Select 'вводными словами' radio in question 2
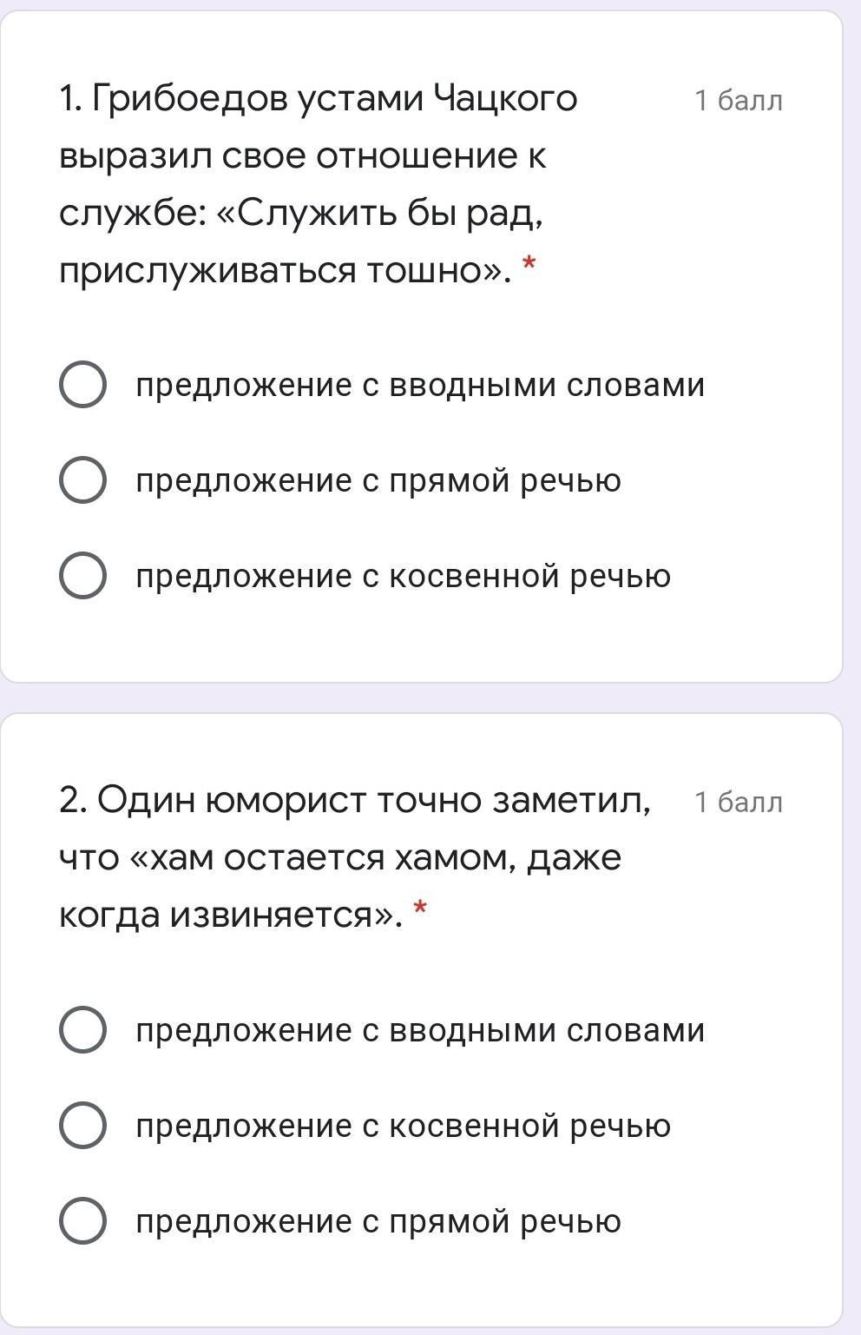861x1335 pixels. (x=82, y=1030)
